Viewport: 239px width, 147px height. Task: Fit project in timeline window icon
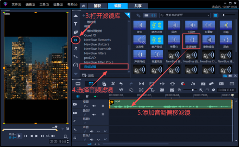coord(207,90)
